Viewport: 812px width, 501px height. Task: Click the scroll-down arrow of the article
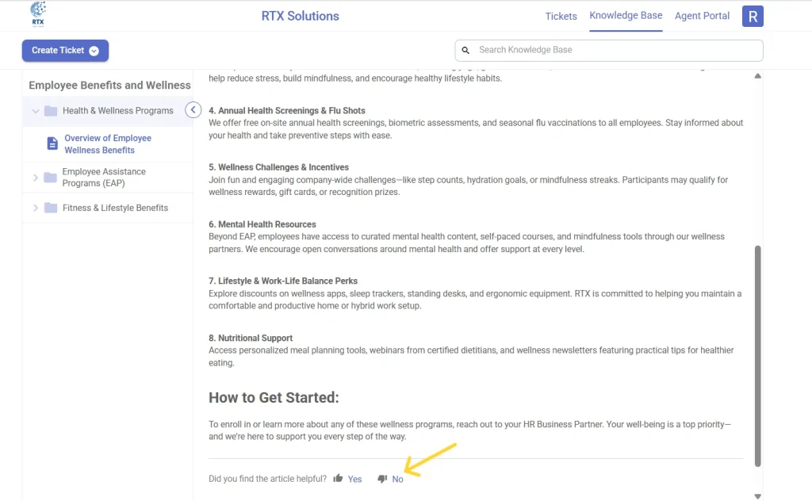[757, 495]
